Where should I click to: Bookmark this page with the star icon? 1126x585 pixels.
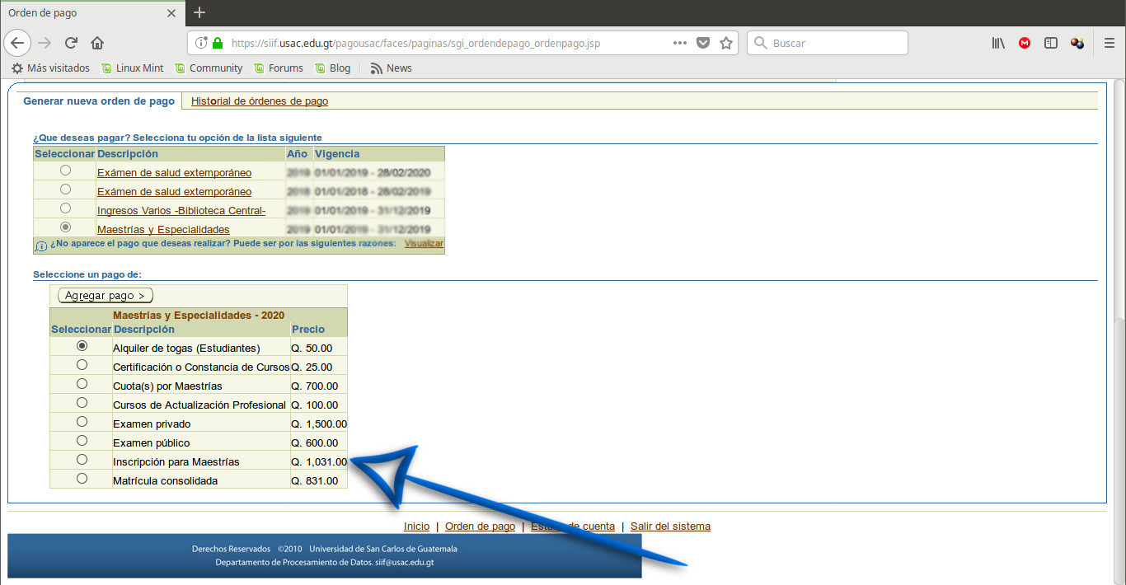click(x=726, y=43)
